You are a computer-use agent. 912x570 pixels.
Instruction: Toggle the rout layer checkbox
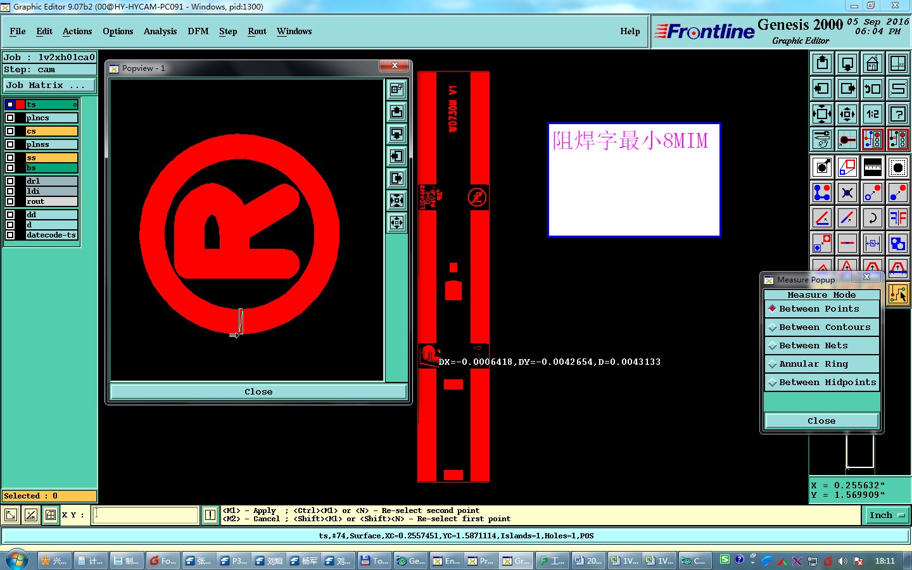10,201
